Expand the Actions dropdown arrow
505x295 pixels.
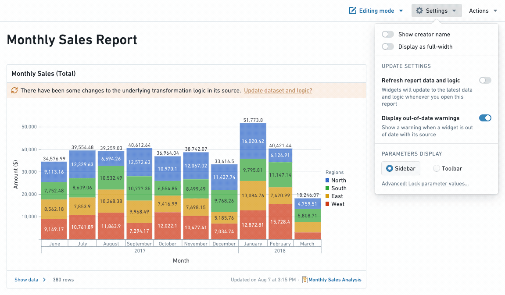495,11
